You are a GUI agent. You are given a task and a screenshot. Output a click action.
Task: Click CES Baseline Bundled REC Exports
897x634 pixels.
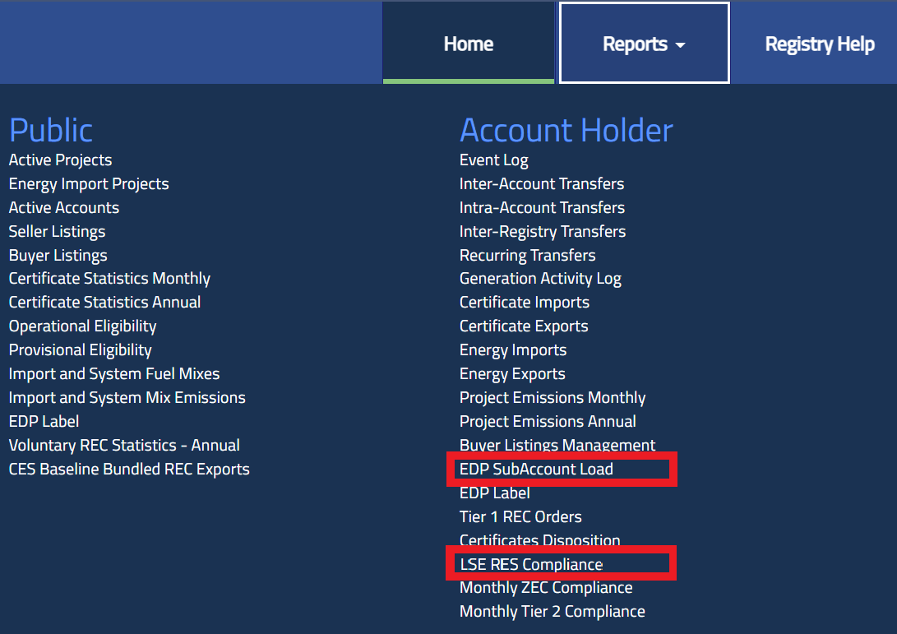(129, 470)
